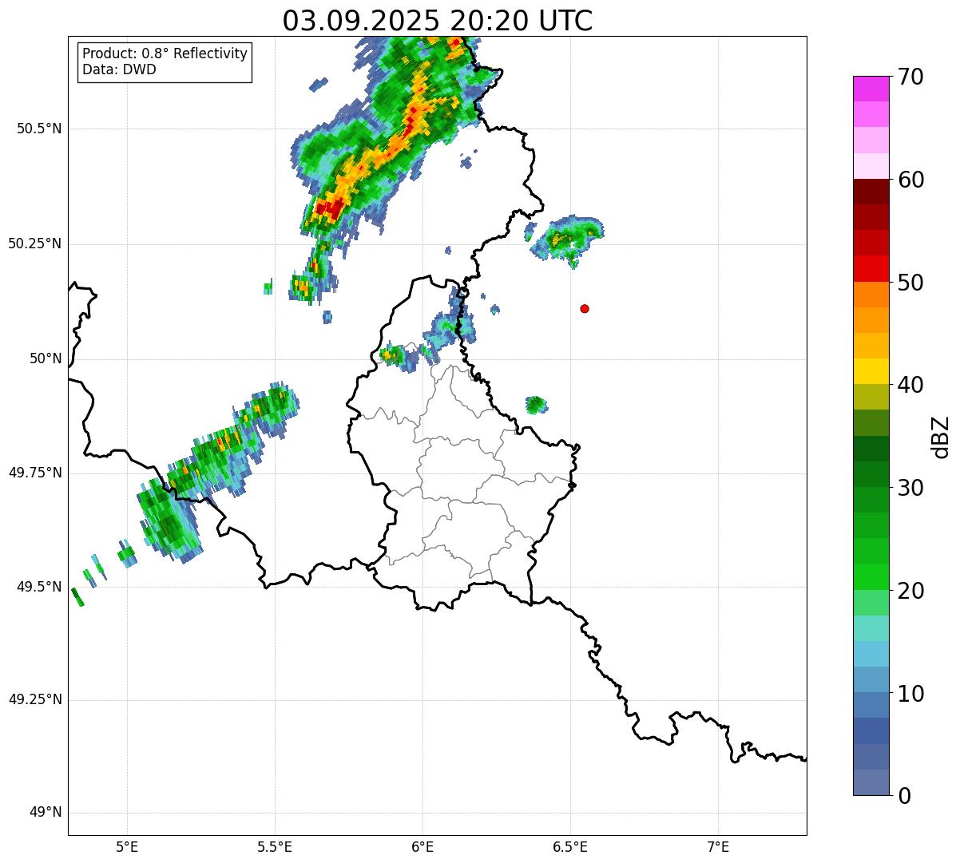Click the title 03.09.2025 20:20 UTC
Viewport: 960px width, 863px height.
point(438,21)
